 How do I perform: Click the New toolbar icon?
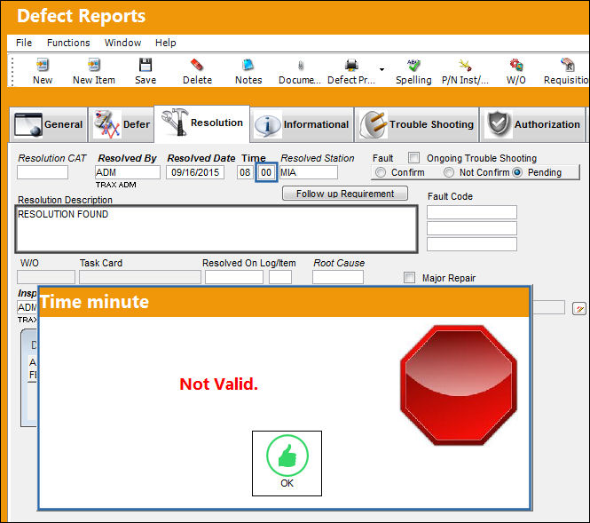[43, 65]
